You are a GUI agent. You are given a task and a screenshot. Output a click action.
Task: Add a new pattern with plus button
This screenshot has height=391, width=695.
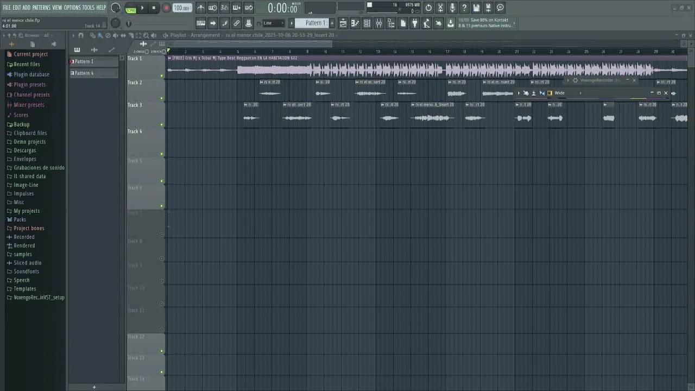tap(332, 23)
